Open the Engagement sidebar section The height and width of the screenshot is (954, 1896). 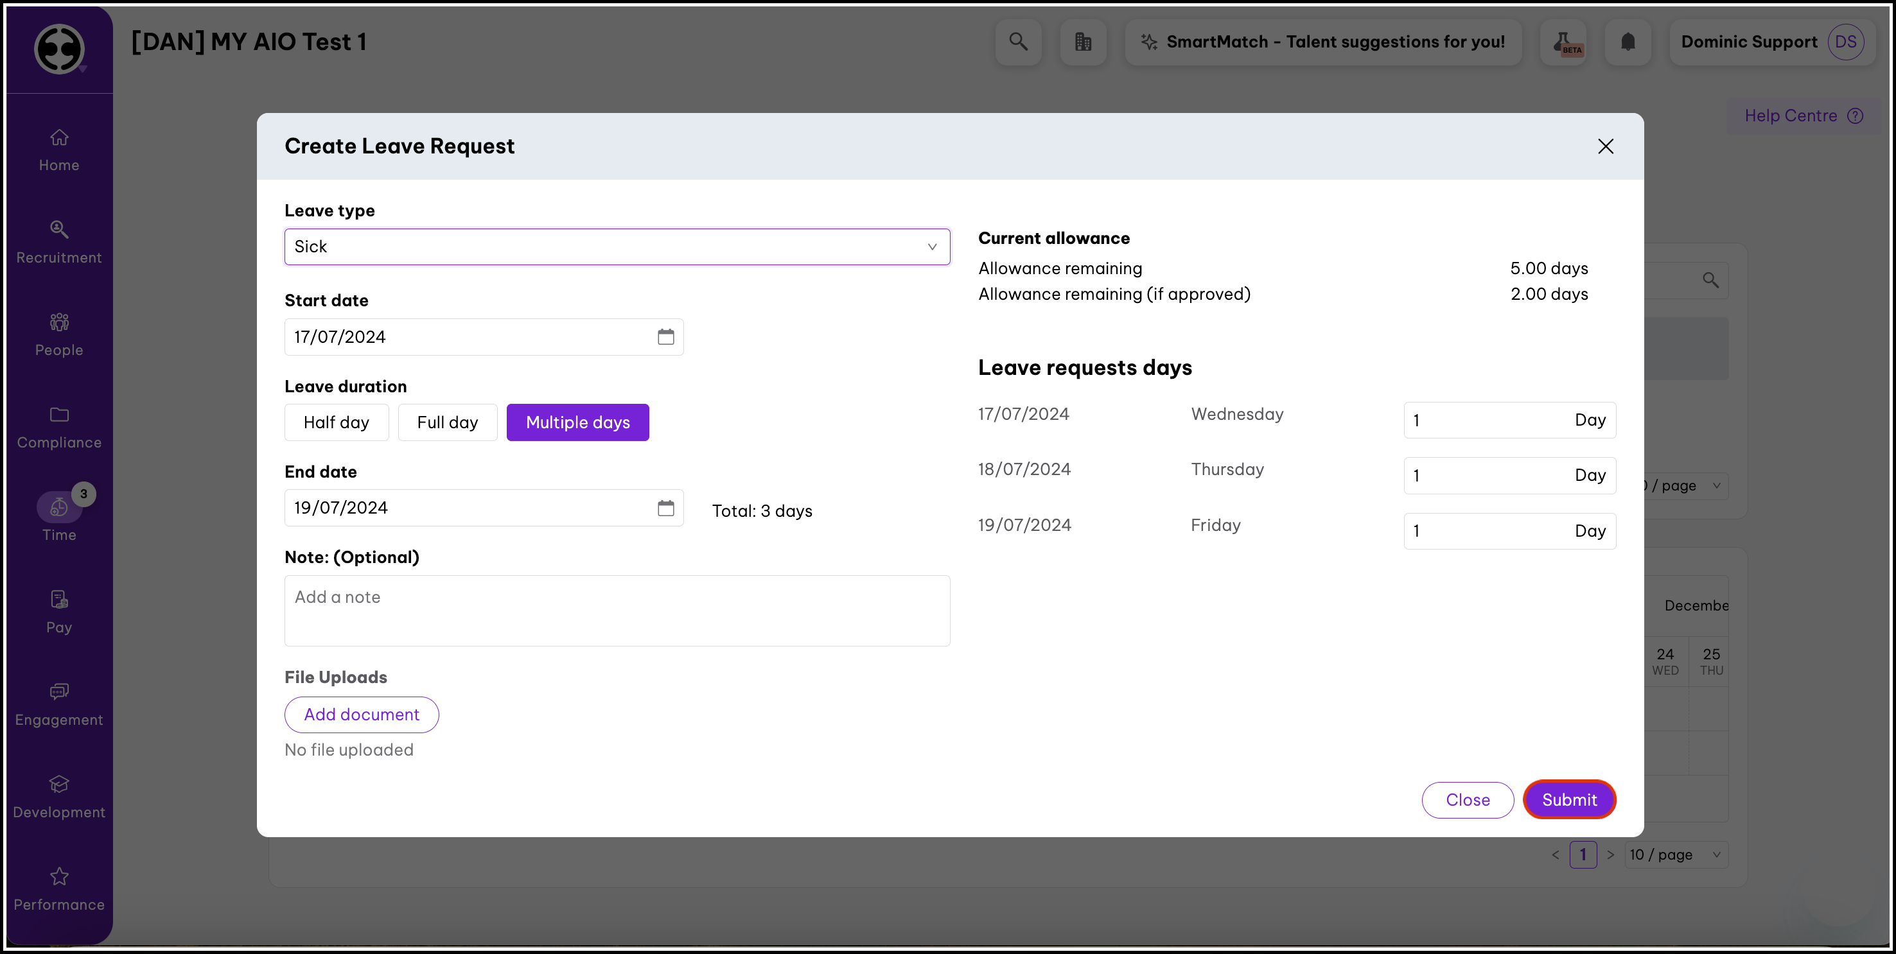tap(59, 705)
